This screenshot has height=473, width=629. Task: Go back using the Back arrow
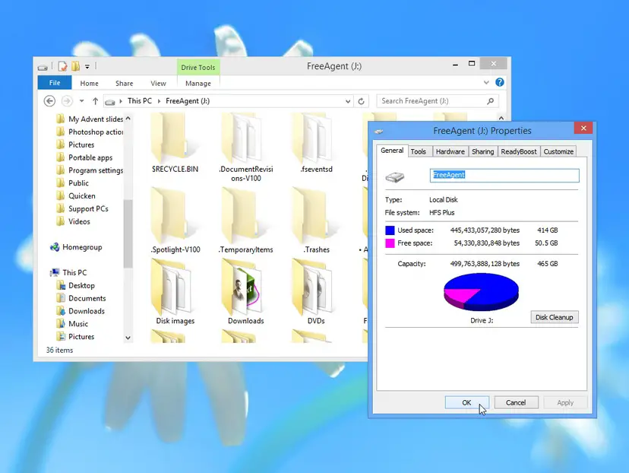tap(49, 101)
